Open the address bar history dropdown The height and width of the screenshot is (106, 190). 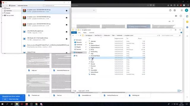[x=157, y=35]
